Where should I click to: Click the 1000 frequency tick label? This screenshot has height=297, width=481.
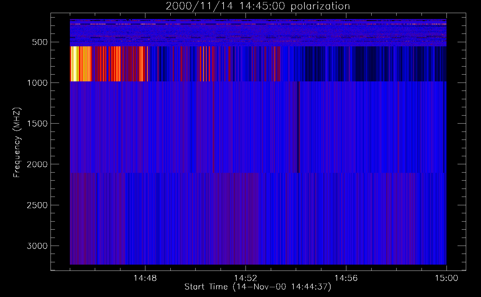(37, 83)
